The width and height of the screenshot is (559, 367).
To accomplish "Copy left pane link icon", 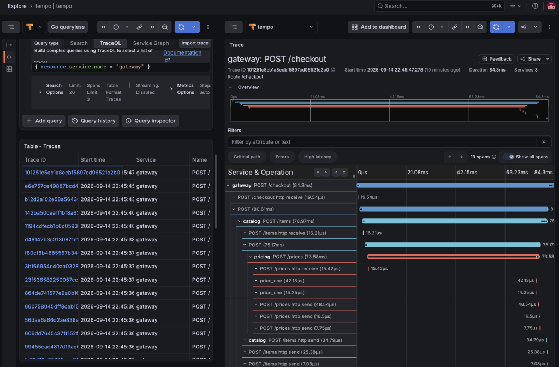I will 139,27.
